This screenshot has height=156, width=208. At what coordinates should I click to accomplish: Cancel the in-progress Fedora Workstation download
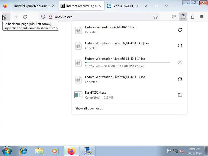pyautogui.click(x=180, y=62)
